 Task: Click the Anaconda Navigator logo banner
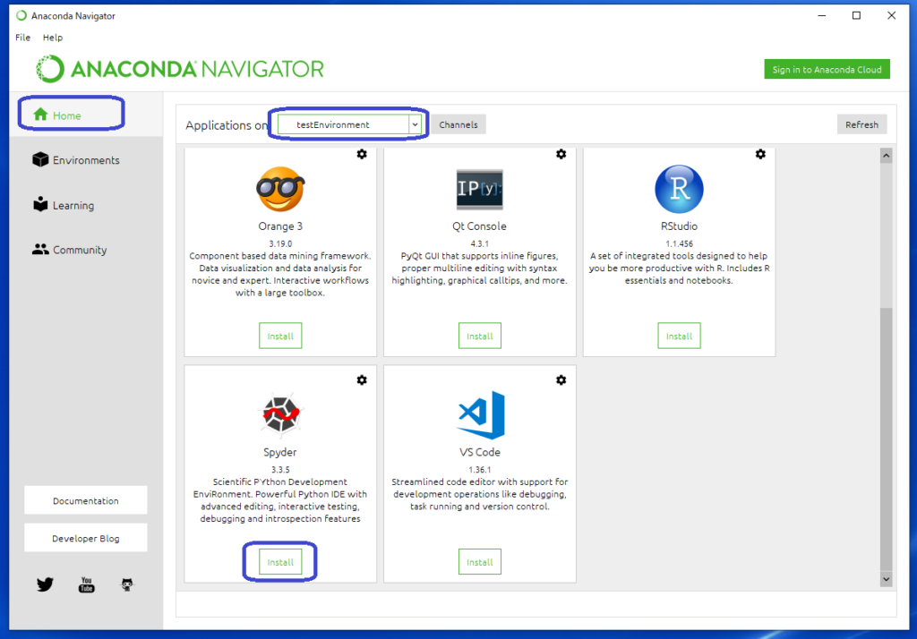179,69
